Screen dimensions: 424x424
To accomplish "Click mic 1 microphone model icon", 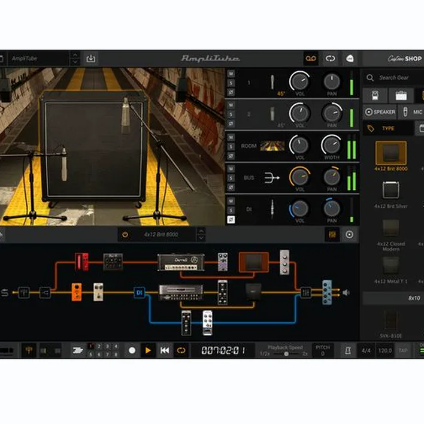I will (272, 82).
